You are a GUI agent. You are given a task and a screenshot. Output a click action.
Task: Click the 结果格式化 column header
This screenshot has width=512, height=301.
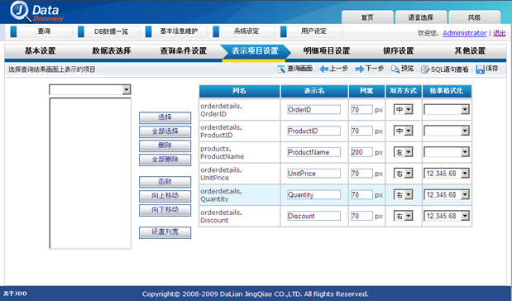pyautogui.click(x=447, y=91)
